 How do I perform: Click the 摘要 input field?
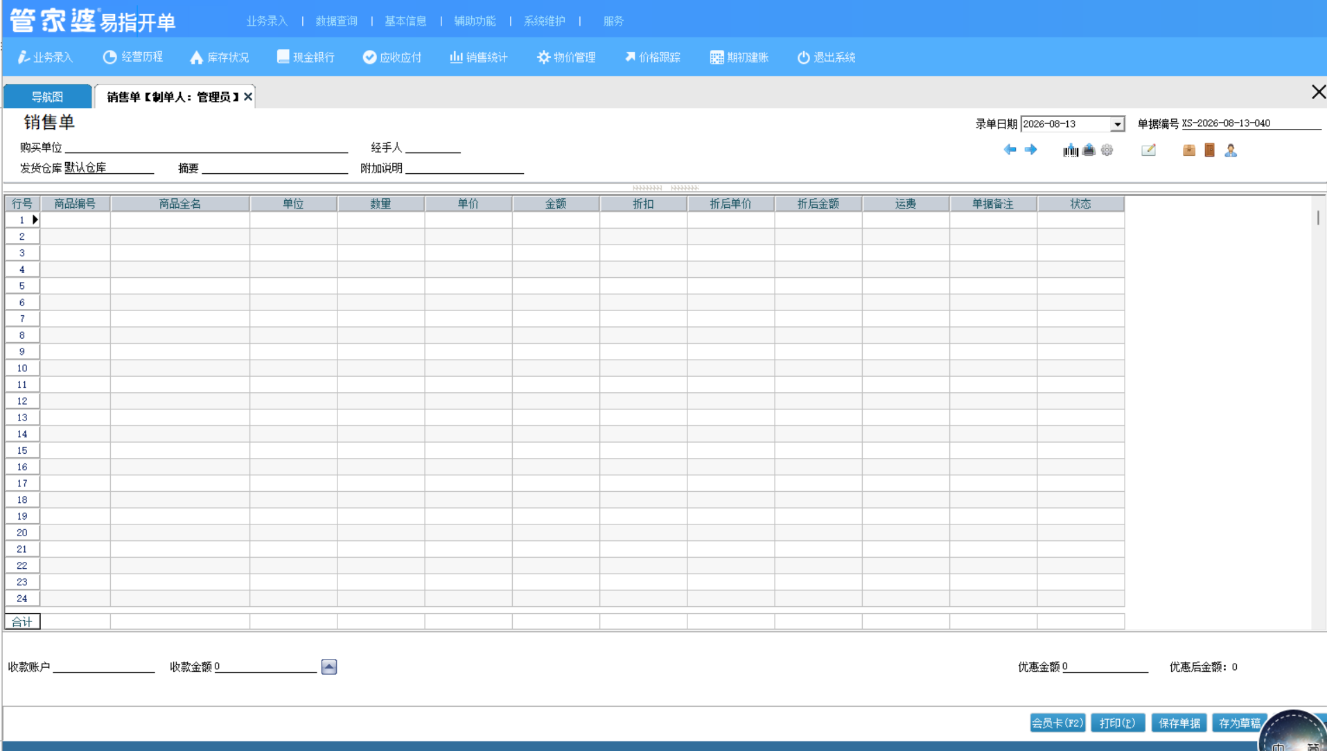(275, 168)
